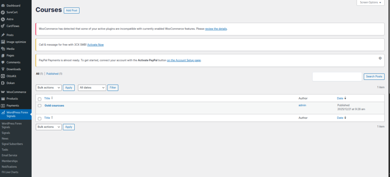390x177 pixels.
Task: Expand the Screen Options panel
Action: click(370, 3)
